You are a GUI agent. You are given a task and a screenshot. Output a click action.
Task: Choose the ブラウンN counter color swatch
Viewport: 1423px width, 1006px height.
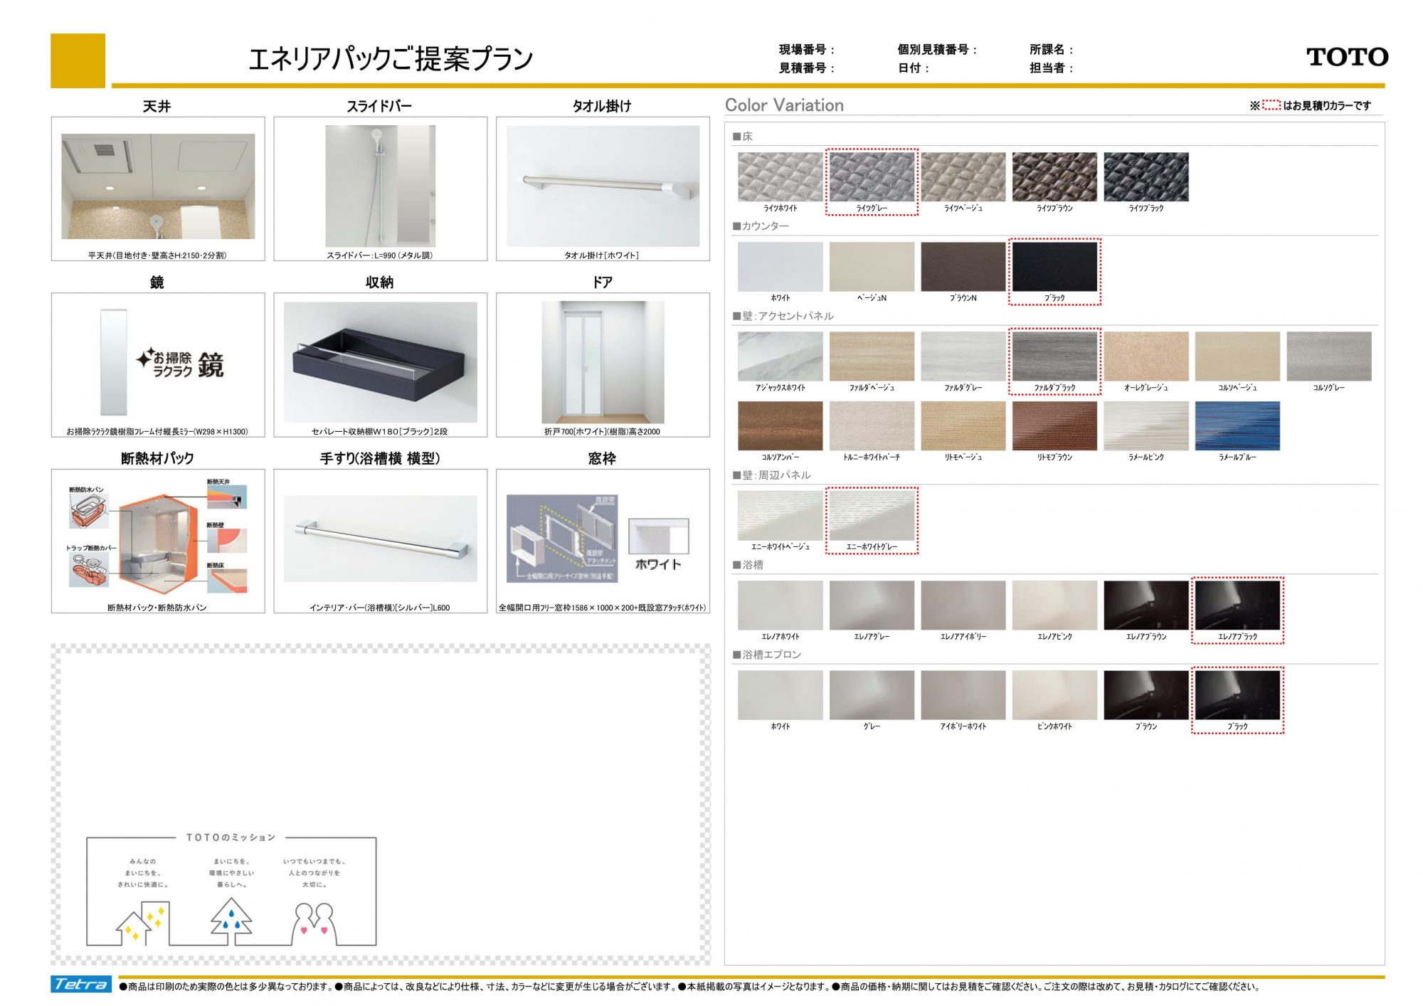pos(963,267)
